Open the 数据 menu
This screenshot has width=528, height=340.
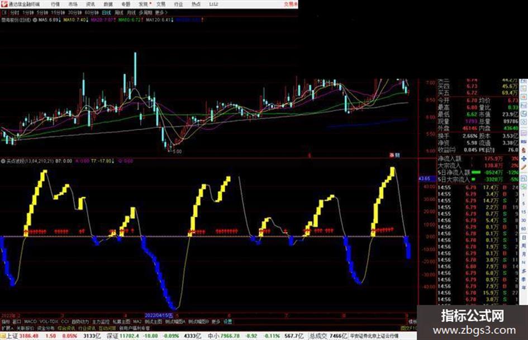(108, 4)
